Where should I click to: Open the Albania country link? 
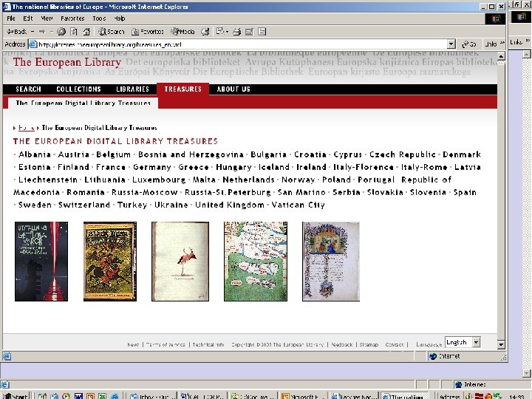click(35, 154)
